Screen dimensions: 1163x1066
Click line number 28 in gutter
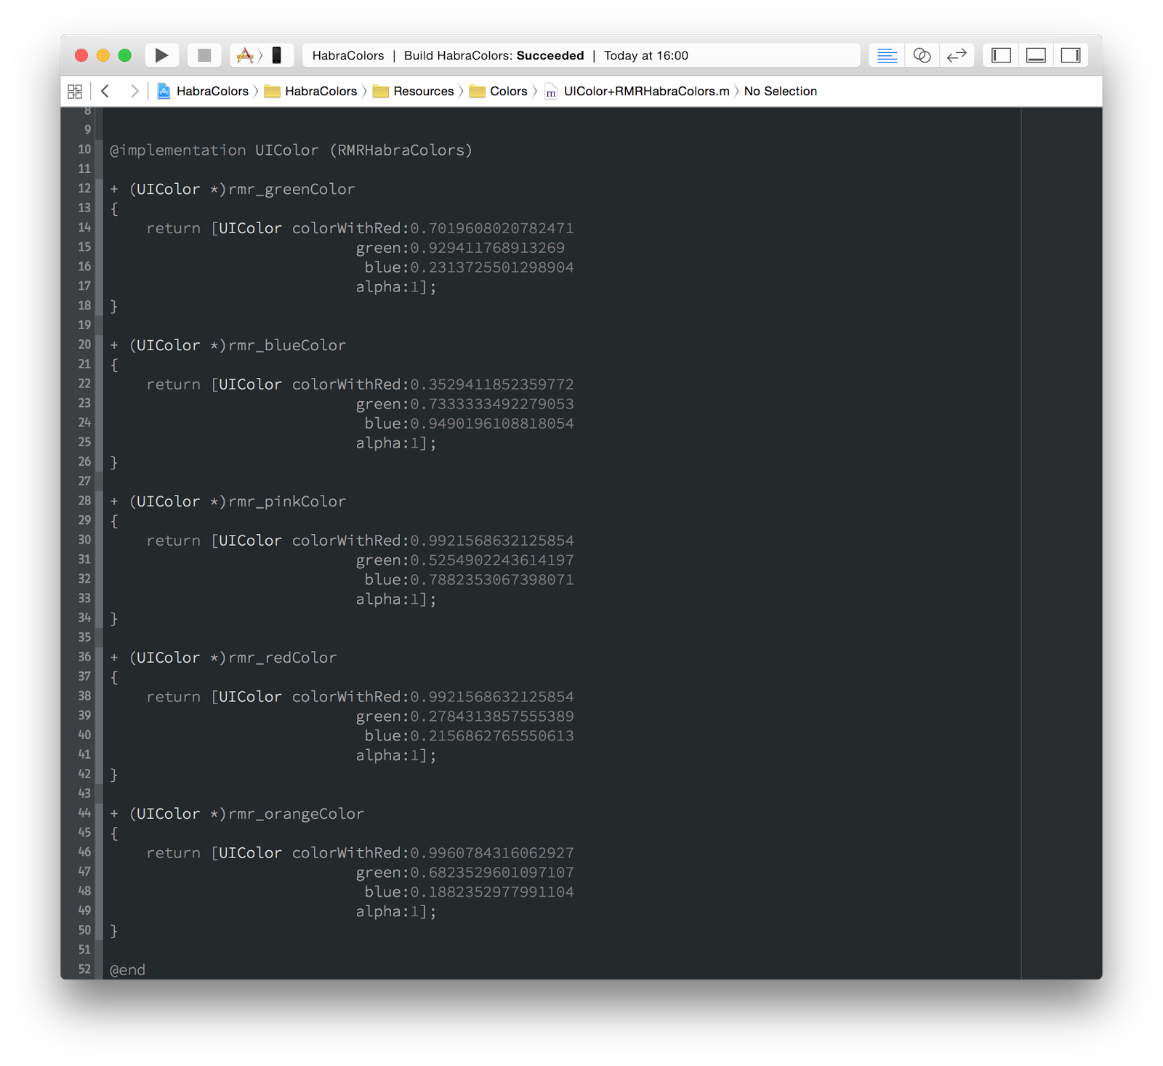point(84,501)
